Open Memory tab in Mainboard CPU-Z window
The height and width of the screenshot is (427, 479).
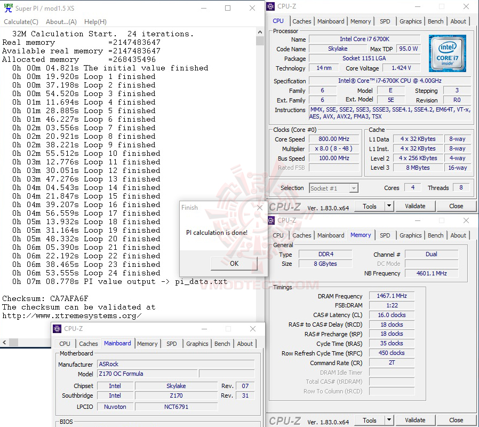[147, 344]
